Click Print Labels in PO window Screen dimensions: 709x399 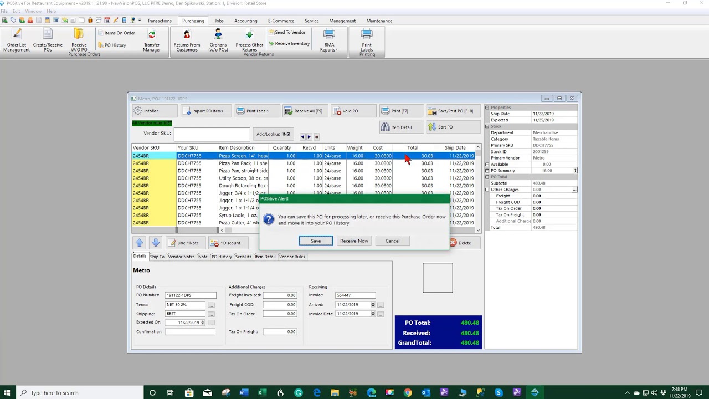[x=256, y=111]
